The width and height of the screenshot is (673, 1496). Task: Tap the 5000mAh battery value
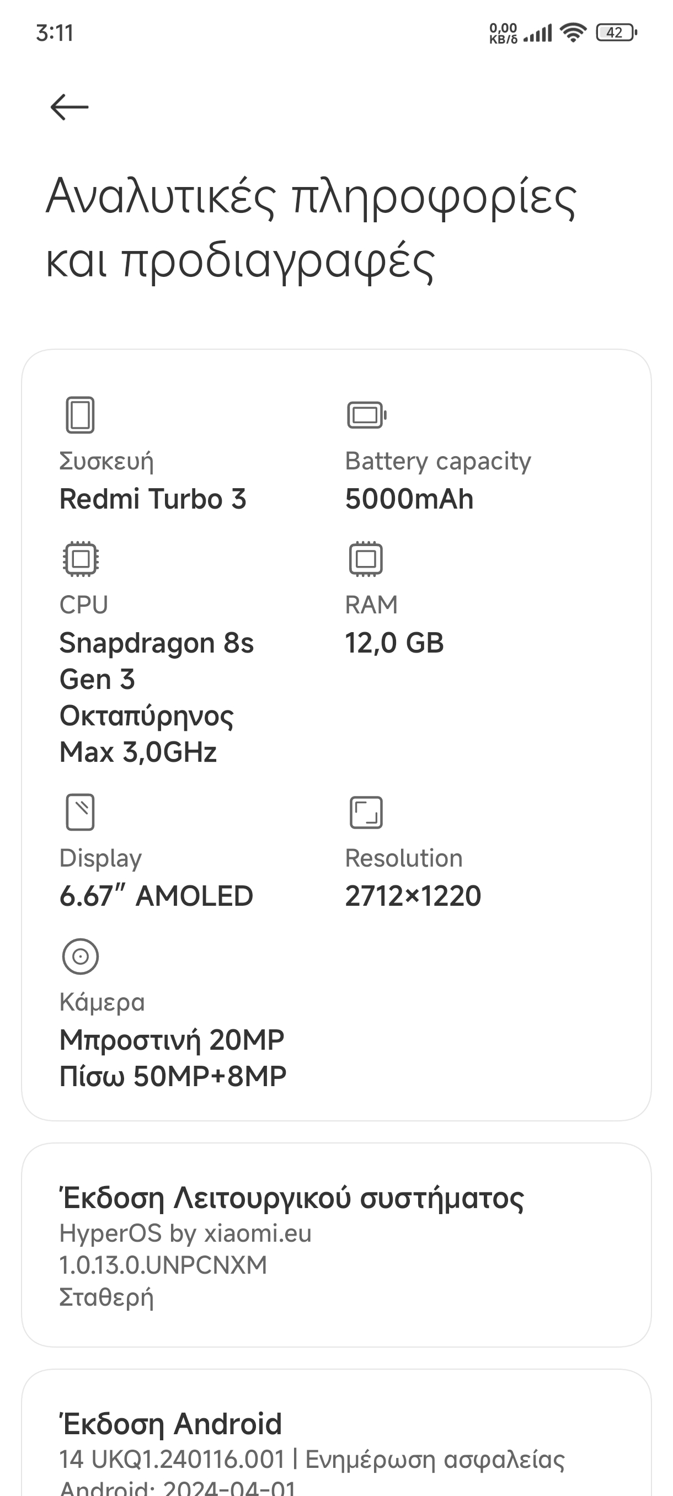pos(409,499)
